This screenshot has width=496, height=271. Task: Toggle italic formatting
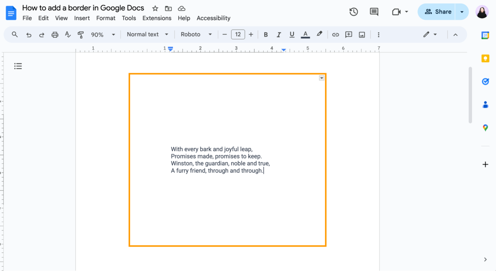pos(279,35)
